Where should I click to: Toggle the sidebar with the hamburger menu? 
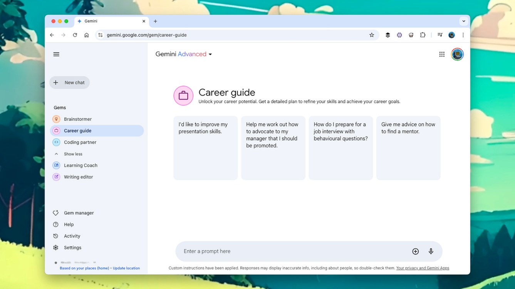coord(56,54)
